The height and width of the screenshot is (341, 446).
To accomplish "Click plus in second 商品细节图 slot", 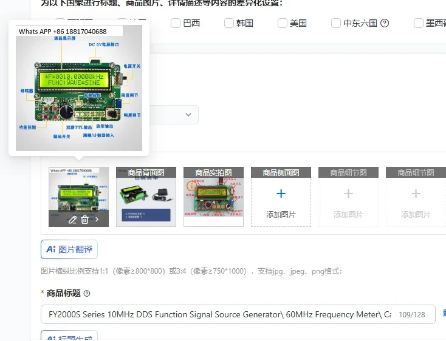I will (x=416, y=194).
